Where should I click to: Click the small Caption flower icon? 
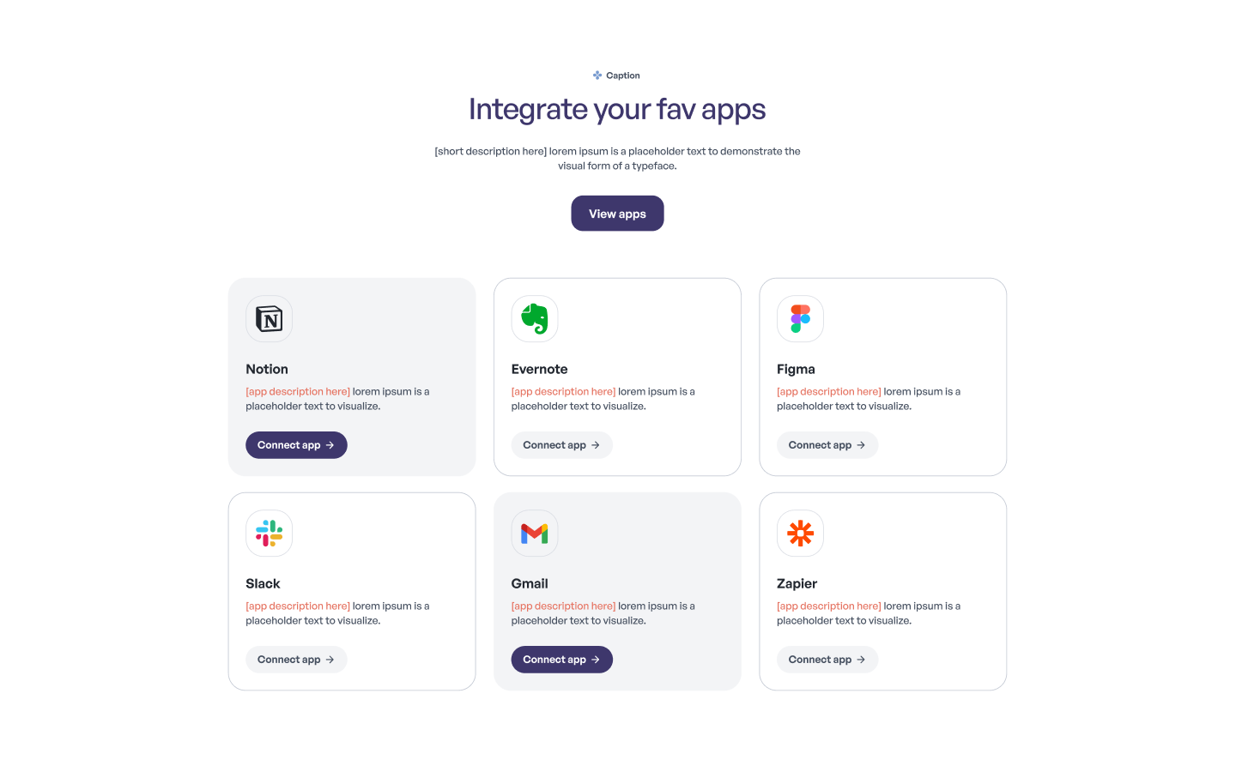597,75
